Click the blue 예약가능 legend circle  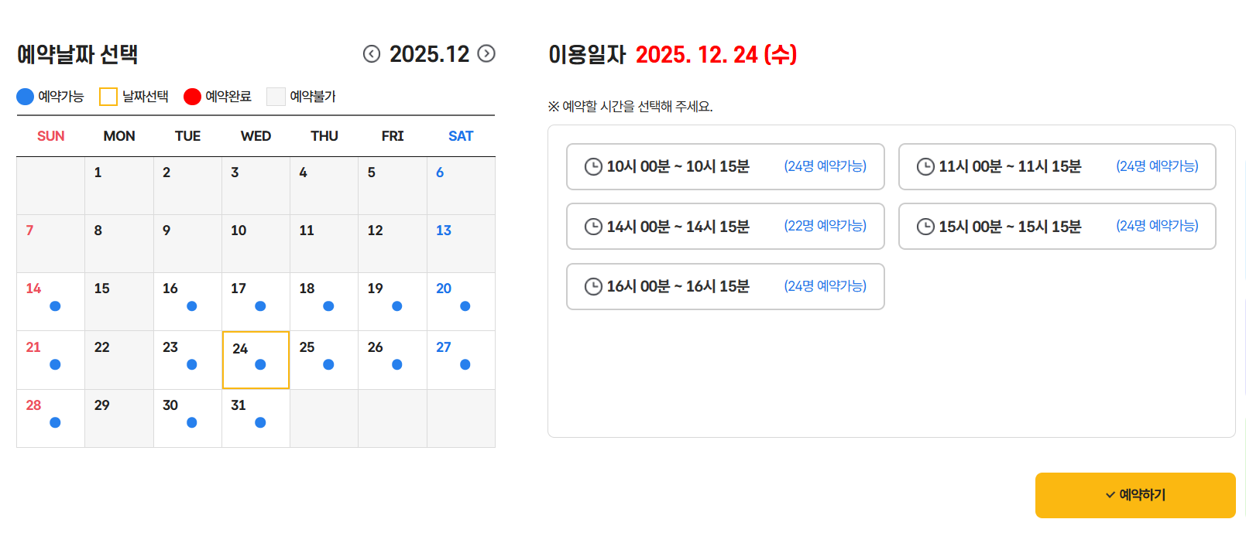[x=26, y=96]
